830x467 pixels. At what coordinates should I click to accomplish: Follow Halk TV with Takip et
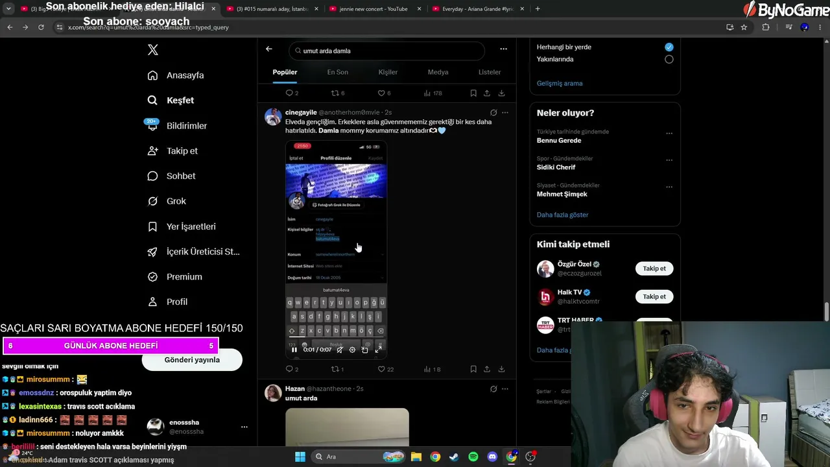654,296
